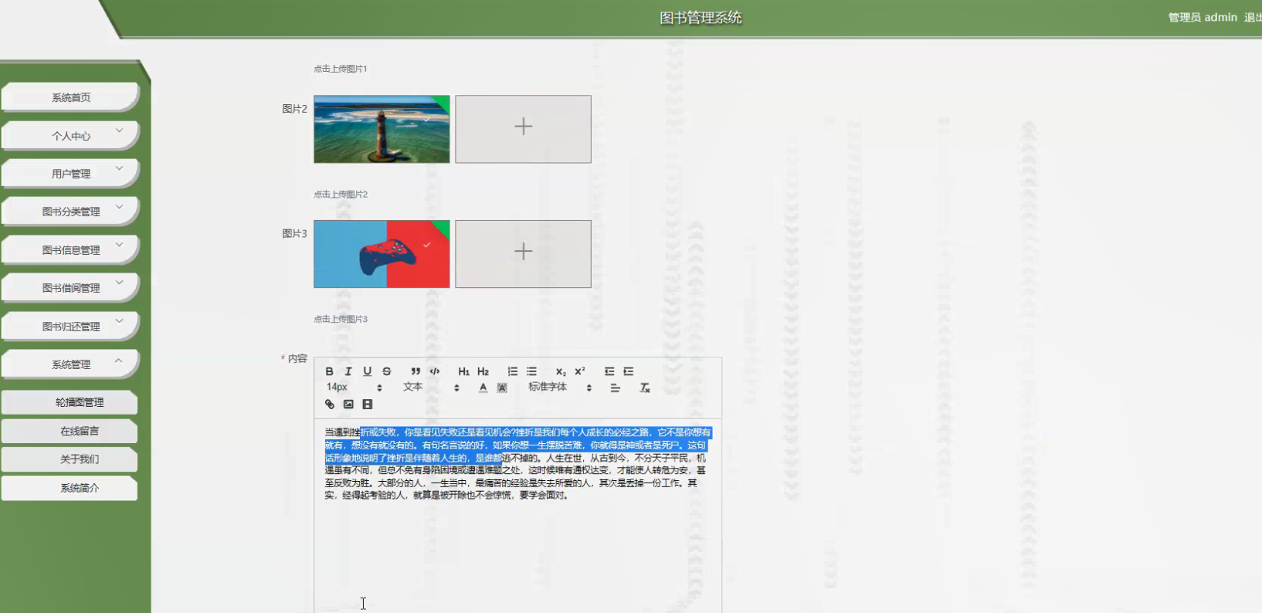
Task: Insert an image into the editor
Action: pyautogui.click(x=348, y=405)
